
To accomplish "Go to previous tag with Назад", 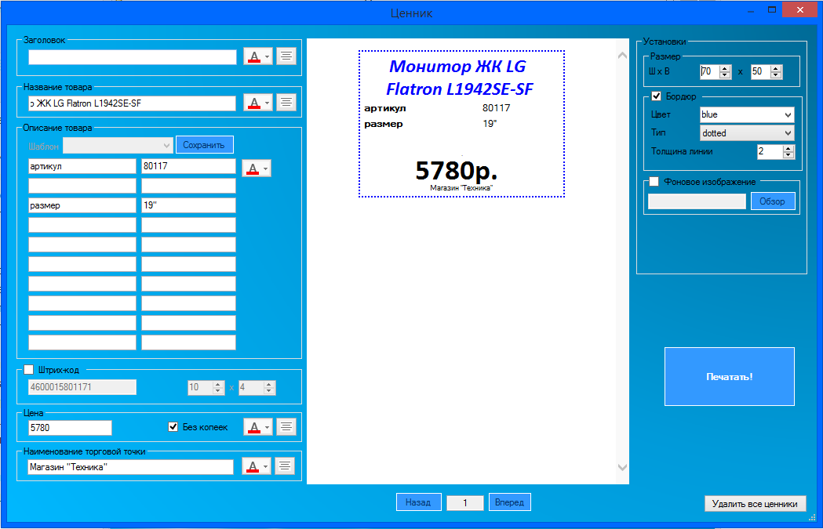I will (x=418, y=502).
